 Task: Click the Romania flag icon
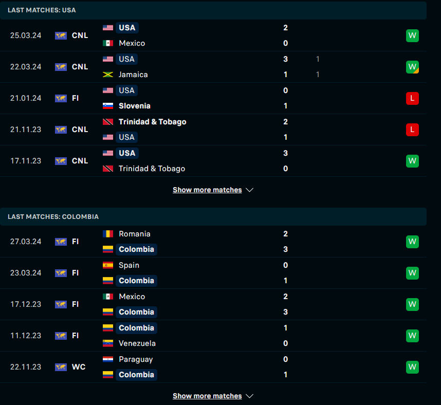point(108,234)
